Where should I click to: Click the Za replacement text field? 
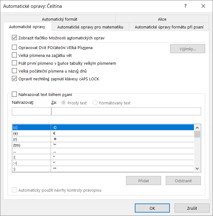pyautogui.click(x=126, y=111)
